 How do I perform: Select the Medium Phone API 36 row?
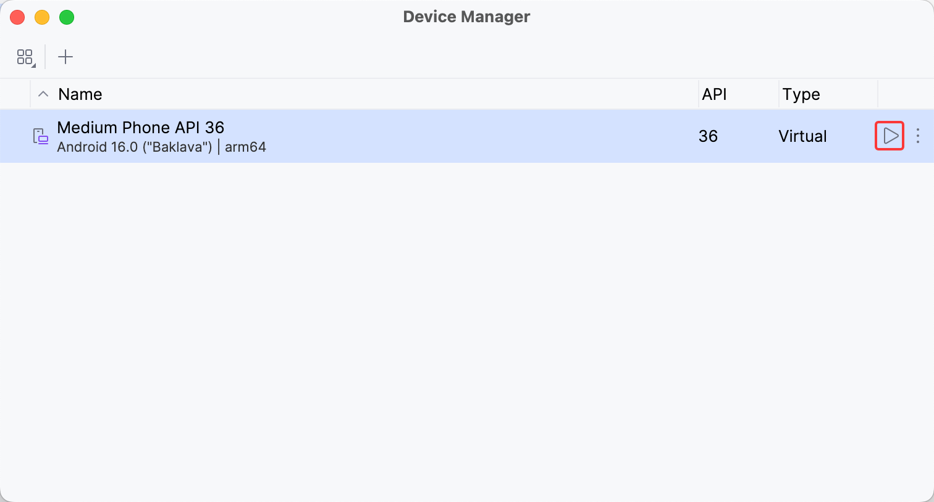[371, 136]
